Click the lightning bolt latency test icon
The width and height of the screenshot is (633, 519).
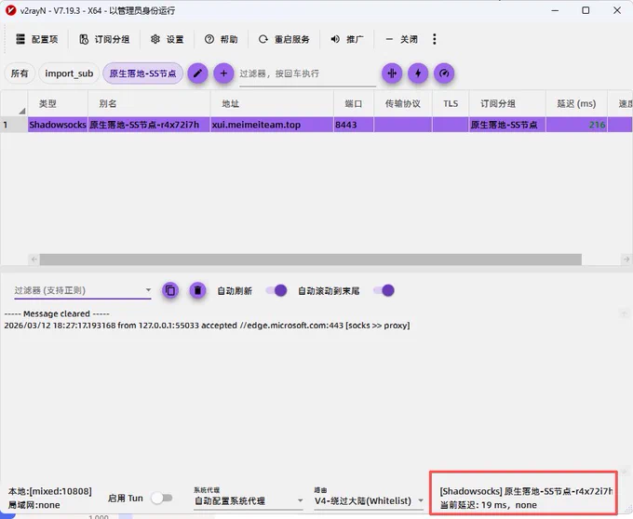tap(418, 73)
